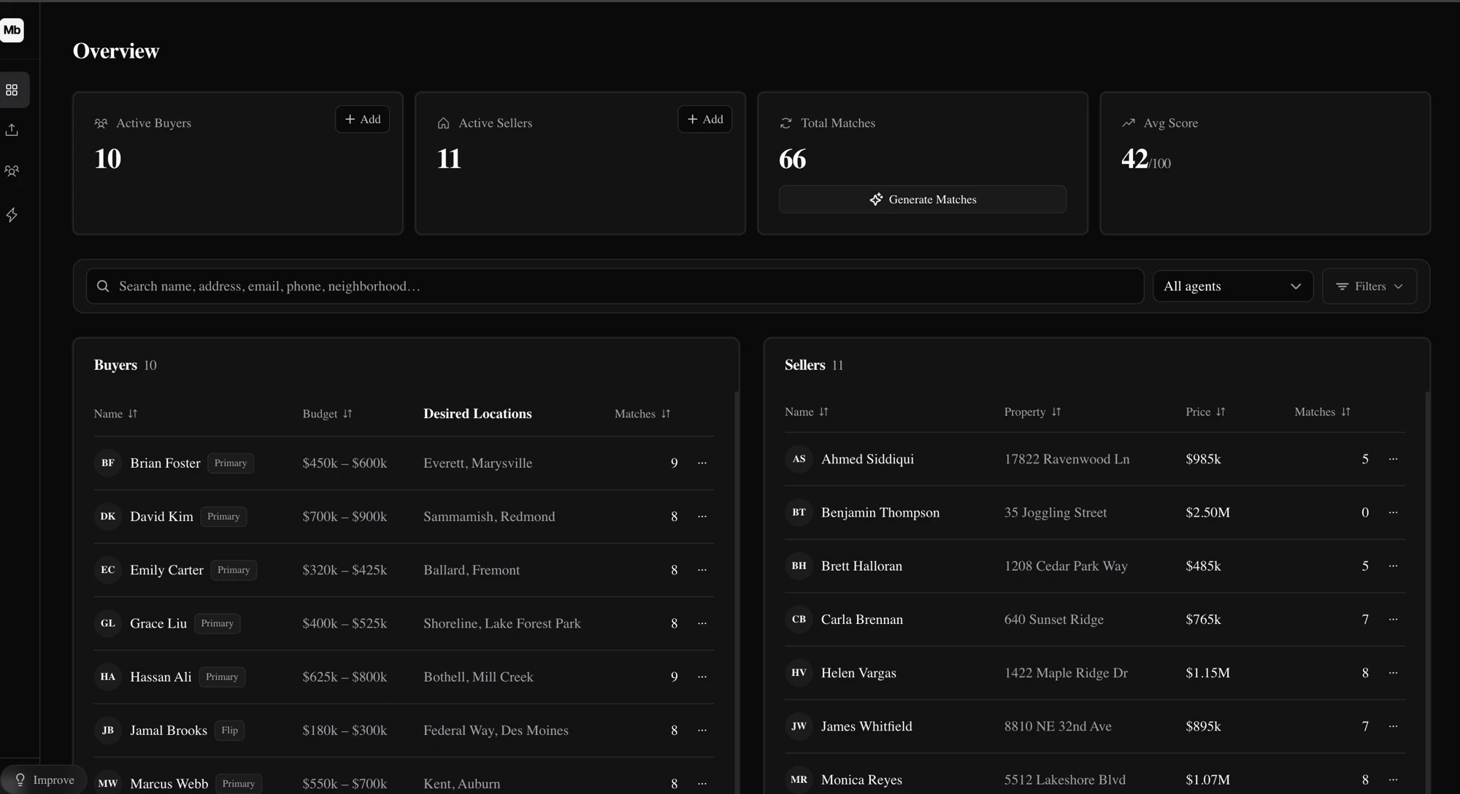This screenshot has width=1460, height=794.
Task: Open more options for Brian Foster
Action: coord(702,463)
